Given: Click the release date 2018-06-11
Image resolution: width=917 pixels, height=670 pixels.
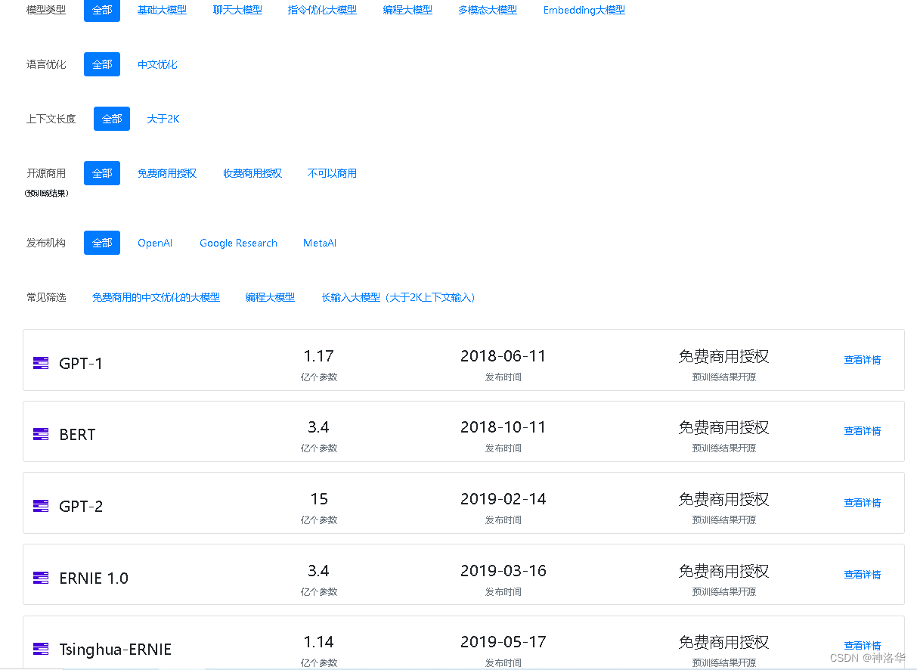Looking at the screenshot, I should click(503, 356).
